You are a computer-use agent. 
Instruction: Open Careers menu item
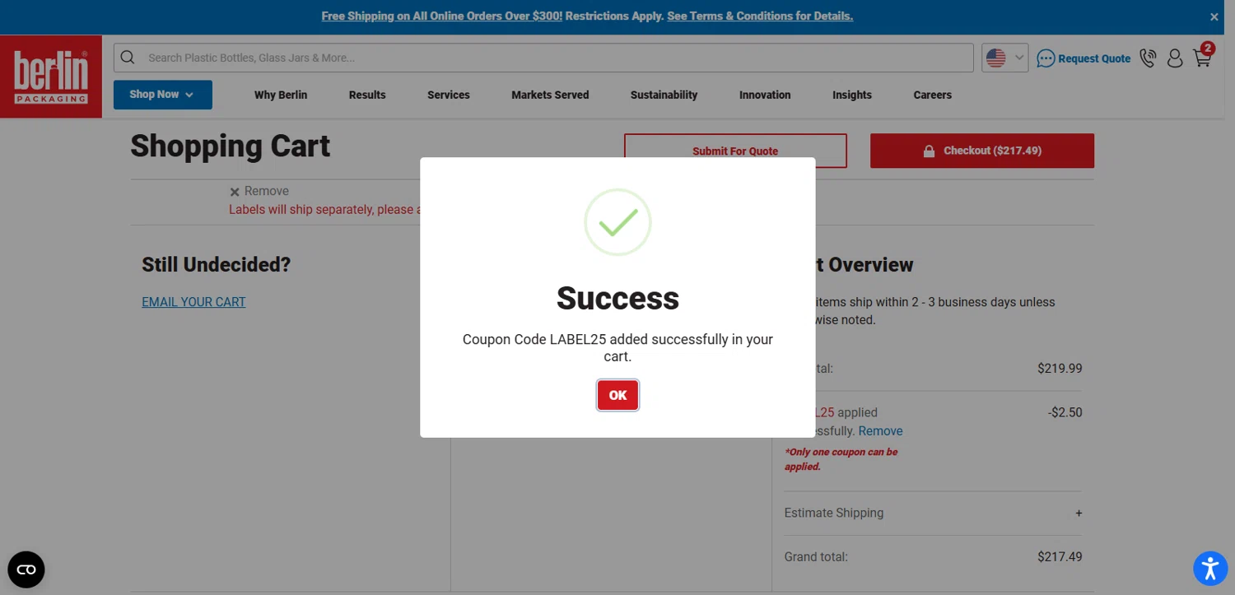pyautogui.click(x=932, y=95)
